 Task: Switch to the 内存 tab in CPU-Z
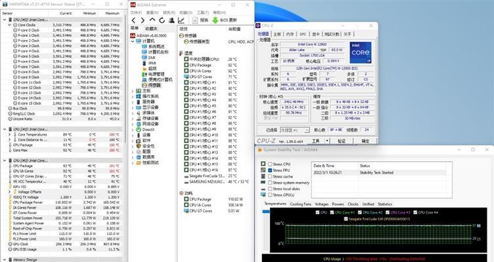pyautogui.click(x=290, y=34)
